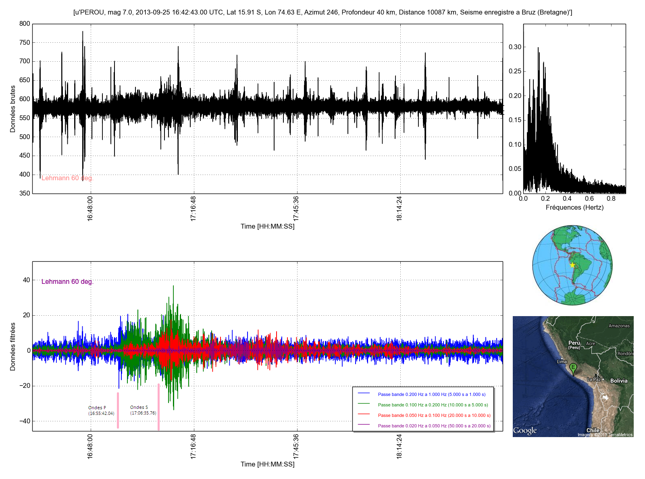The image size is (645, 479).
Task: Click the pink Ondes P arrival marker line
Action: (x=118, y=410)
